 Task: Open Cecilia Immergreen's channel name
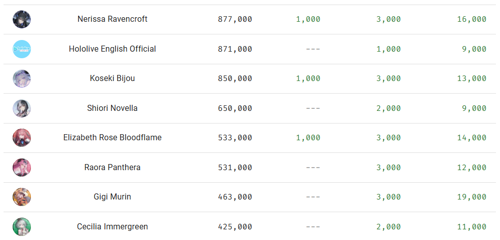coord(112,227)
